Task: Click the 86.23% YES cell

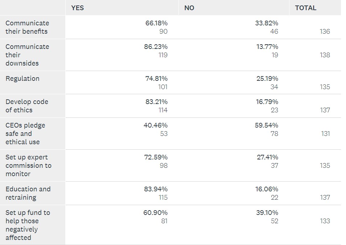Action: (156, 47)
